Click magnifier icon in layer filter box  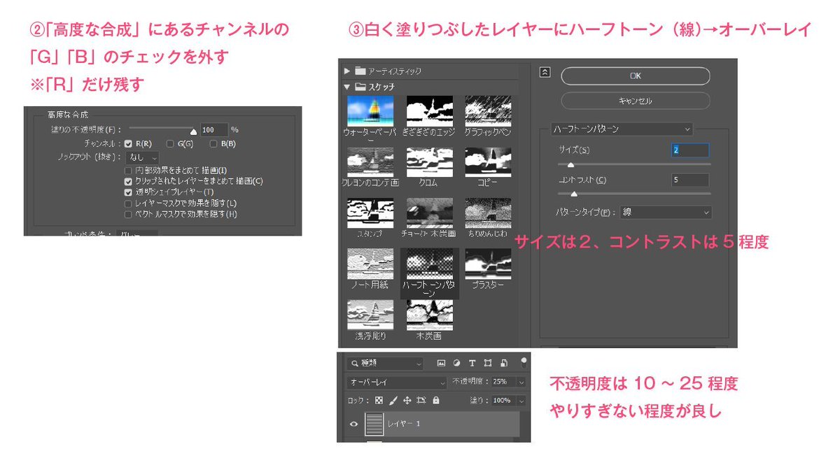(354, 364)
